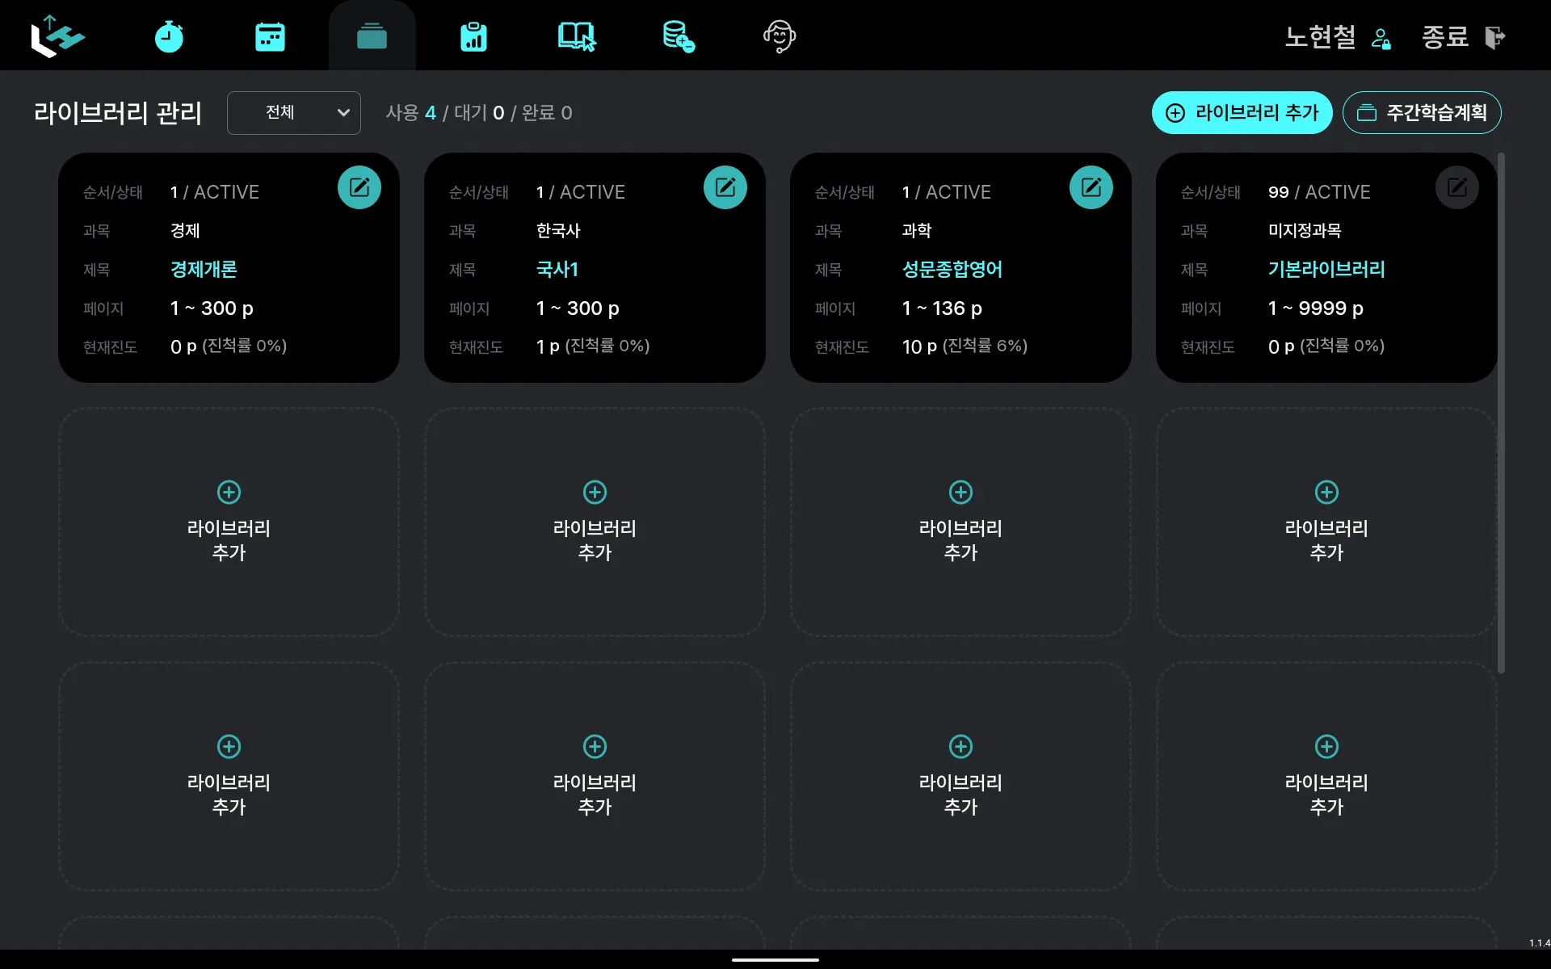Open the calendar schedule icon in top bar
The width and height of the screenshot is (1551, 969).
[270, 36]
